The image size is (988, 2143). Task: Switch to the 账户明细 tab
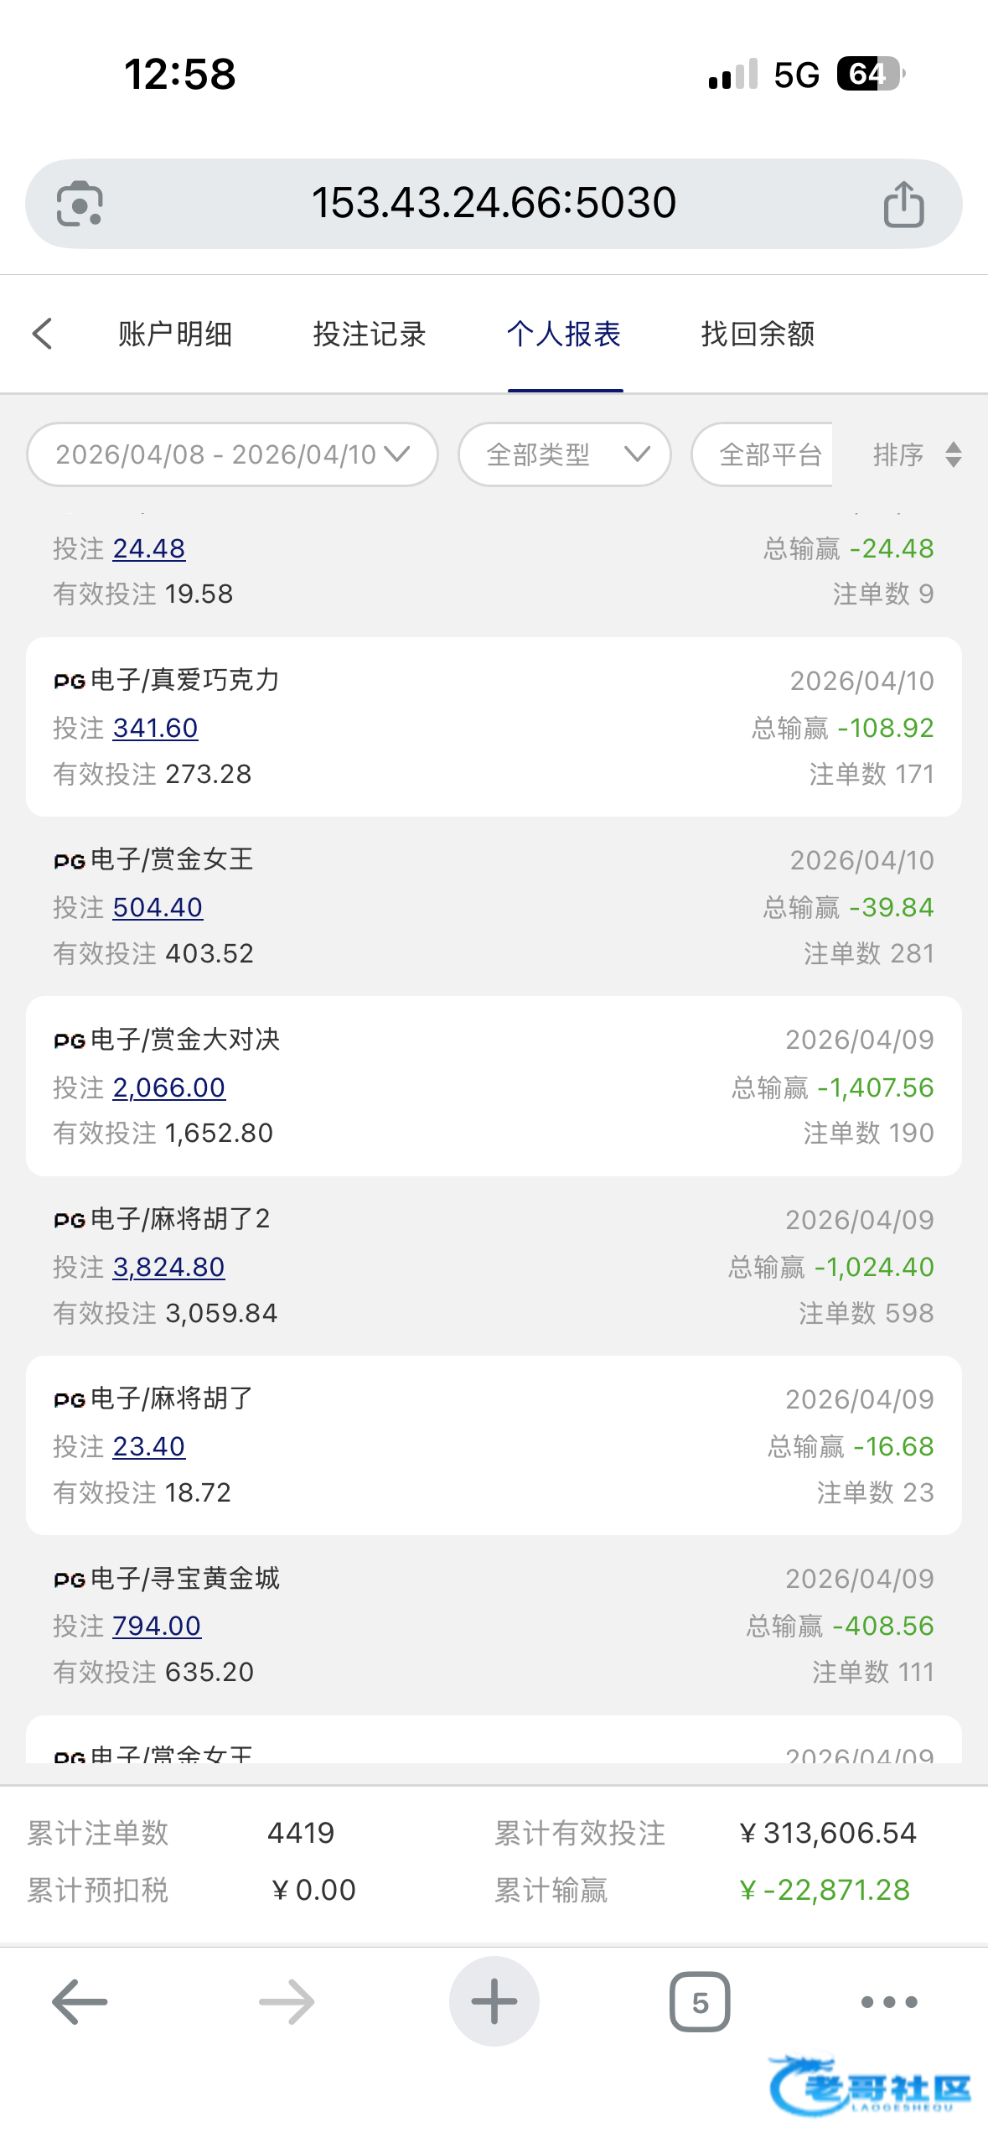click(175, 334)
